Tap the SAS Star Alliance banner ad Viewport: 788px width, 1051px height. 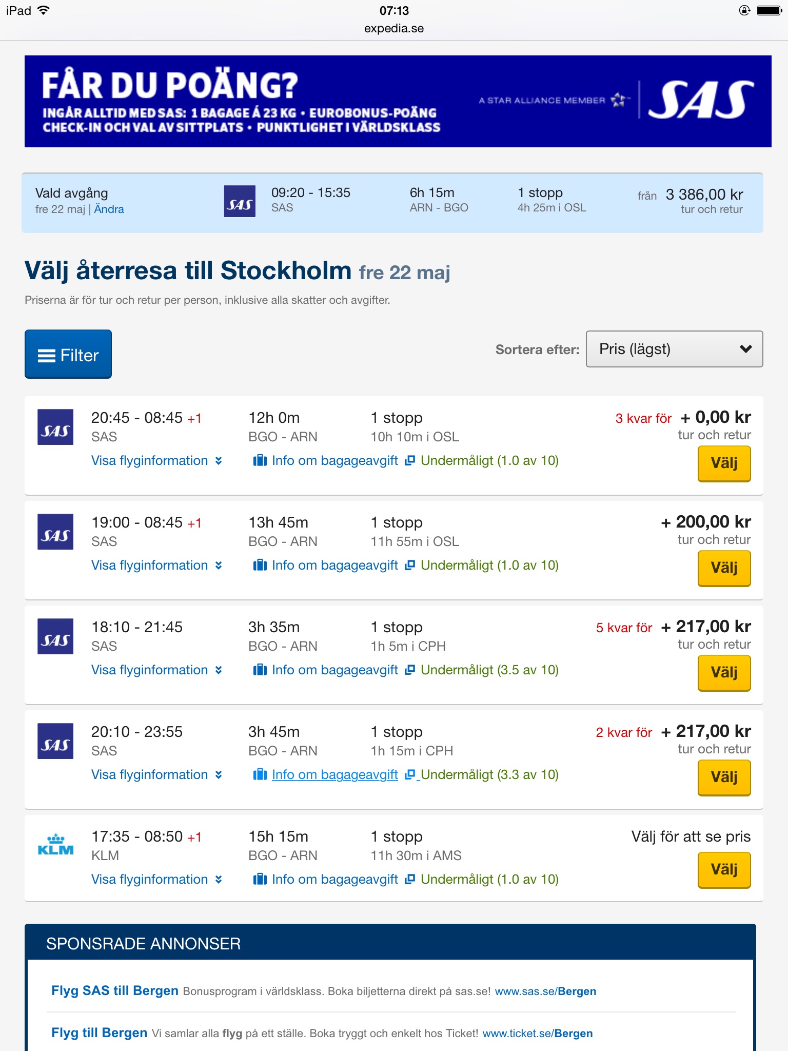(398, 101)
